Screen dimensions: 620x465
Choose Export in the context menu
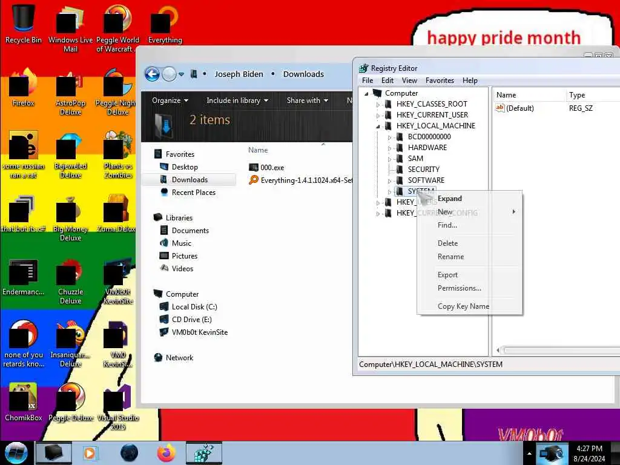coord(470,275)
